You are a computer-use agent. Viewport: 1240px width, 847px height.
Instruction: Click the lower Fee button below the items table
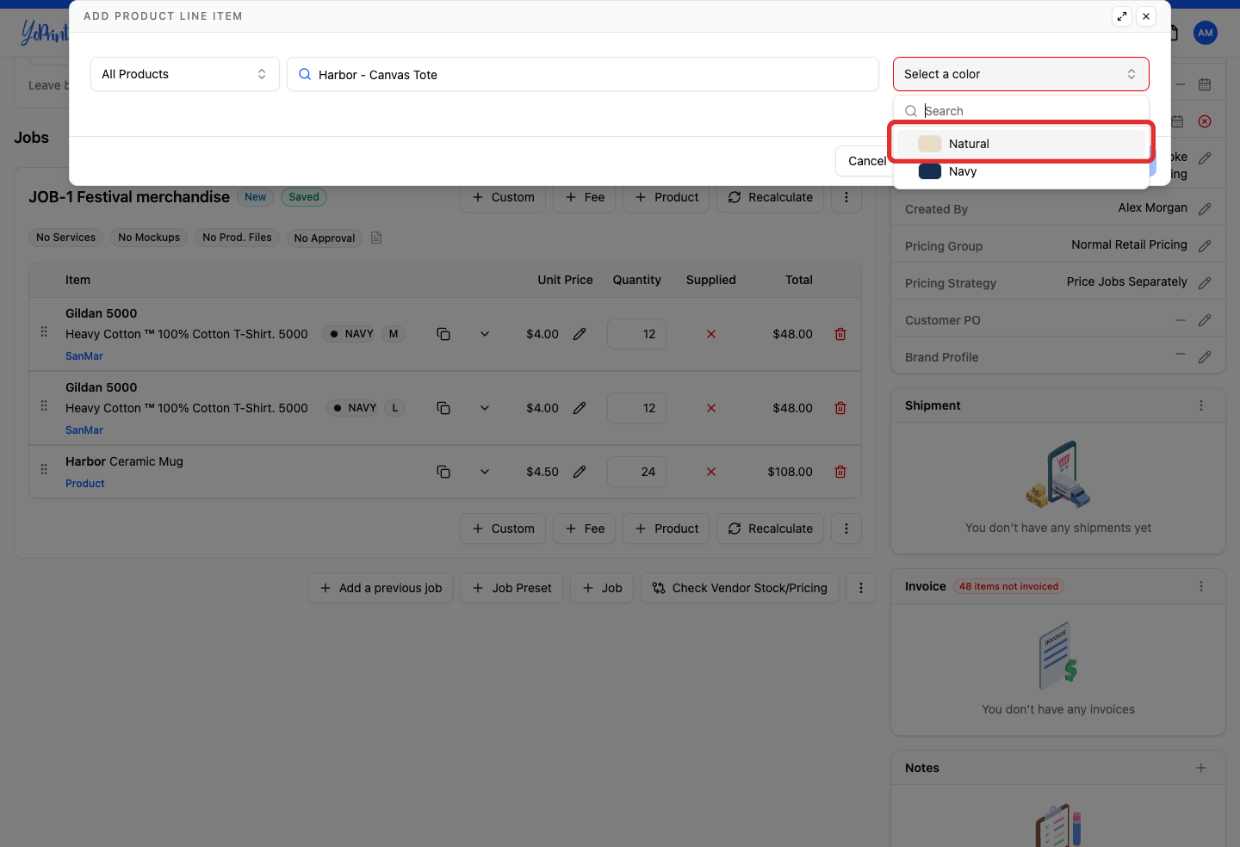tap(585, 529)
